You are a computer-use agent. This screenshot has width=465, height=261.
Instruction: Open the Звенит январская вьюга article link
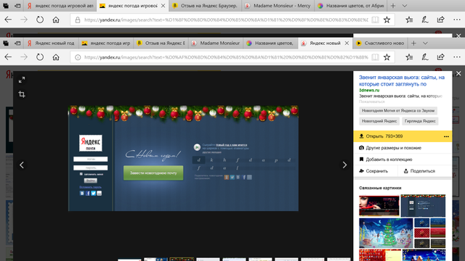coord(402,80)
